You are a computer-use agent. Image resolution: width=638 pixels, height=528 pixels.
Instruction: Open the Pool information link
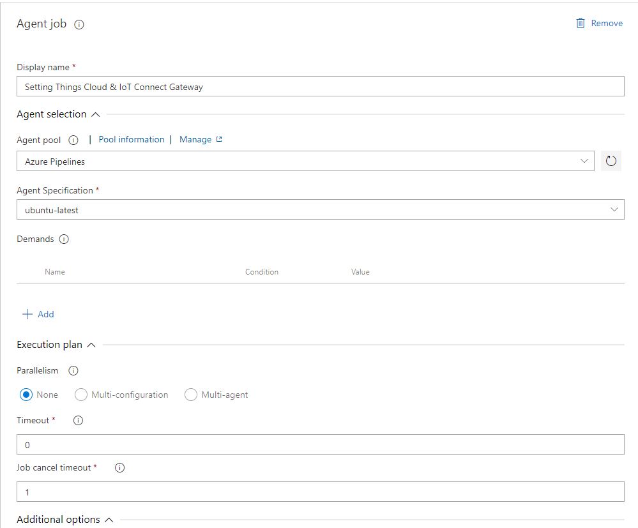131,139
